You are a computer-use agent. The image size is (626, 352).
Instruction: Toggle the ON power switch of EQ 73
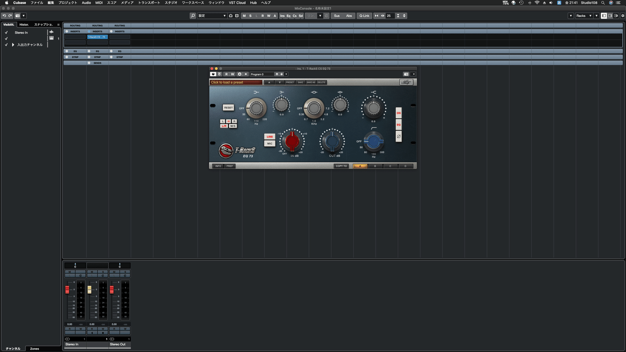click(x=399, y=113)
